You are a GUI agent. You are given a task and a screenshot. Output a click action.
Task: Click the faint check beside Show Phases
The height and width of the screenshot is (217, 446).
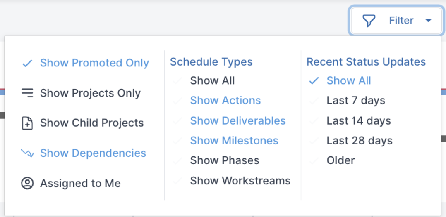177,160
